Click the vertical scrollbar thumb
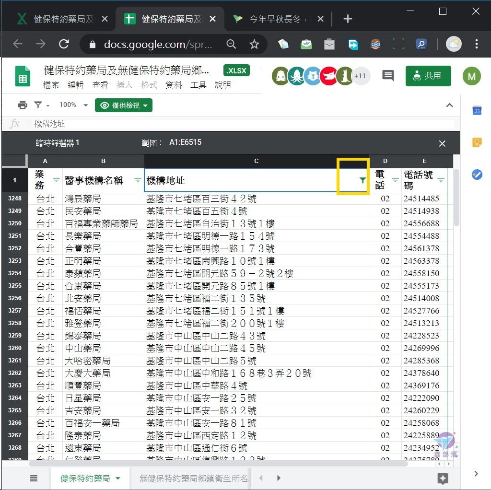The height and width of the screenshot is (490, 491). pyautogui.click(x=456, y=197)
